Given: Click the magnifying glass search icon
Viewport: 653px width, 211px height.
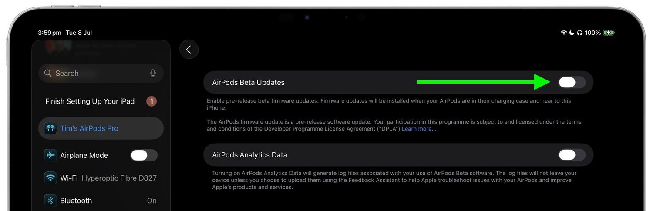Looking at the screenshot, I should tap(48, 73).
